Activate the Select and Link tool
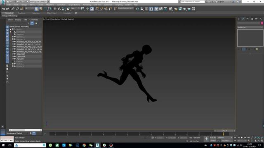This screenshot has width=264, height=148. 13,9
